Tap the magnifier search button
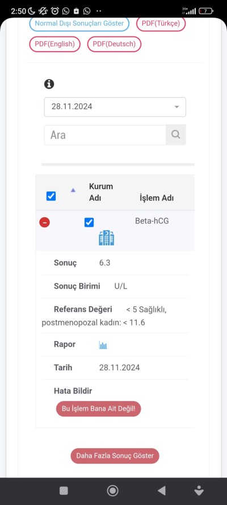The width and height of the screenshot is (227, 505). pyautogui.click(x=176, y=135)
